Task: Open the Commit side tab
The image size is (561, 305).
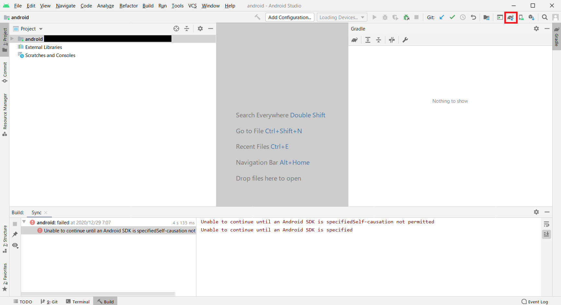Action: click(x=5, y=72)
